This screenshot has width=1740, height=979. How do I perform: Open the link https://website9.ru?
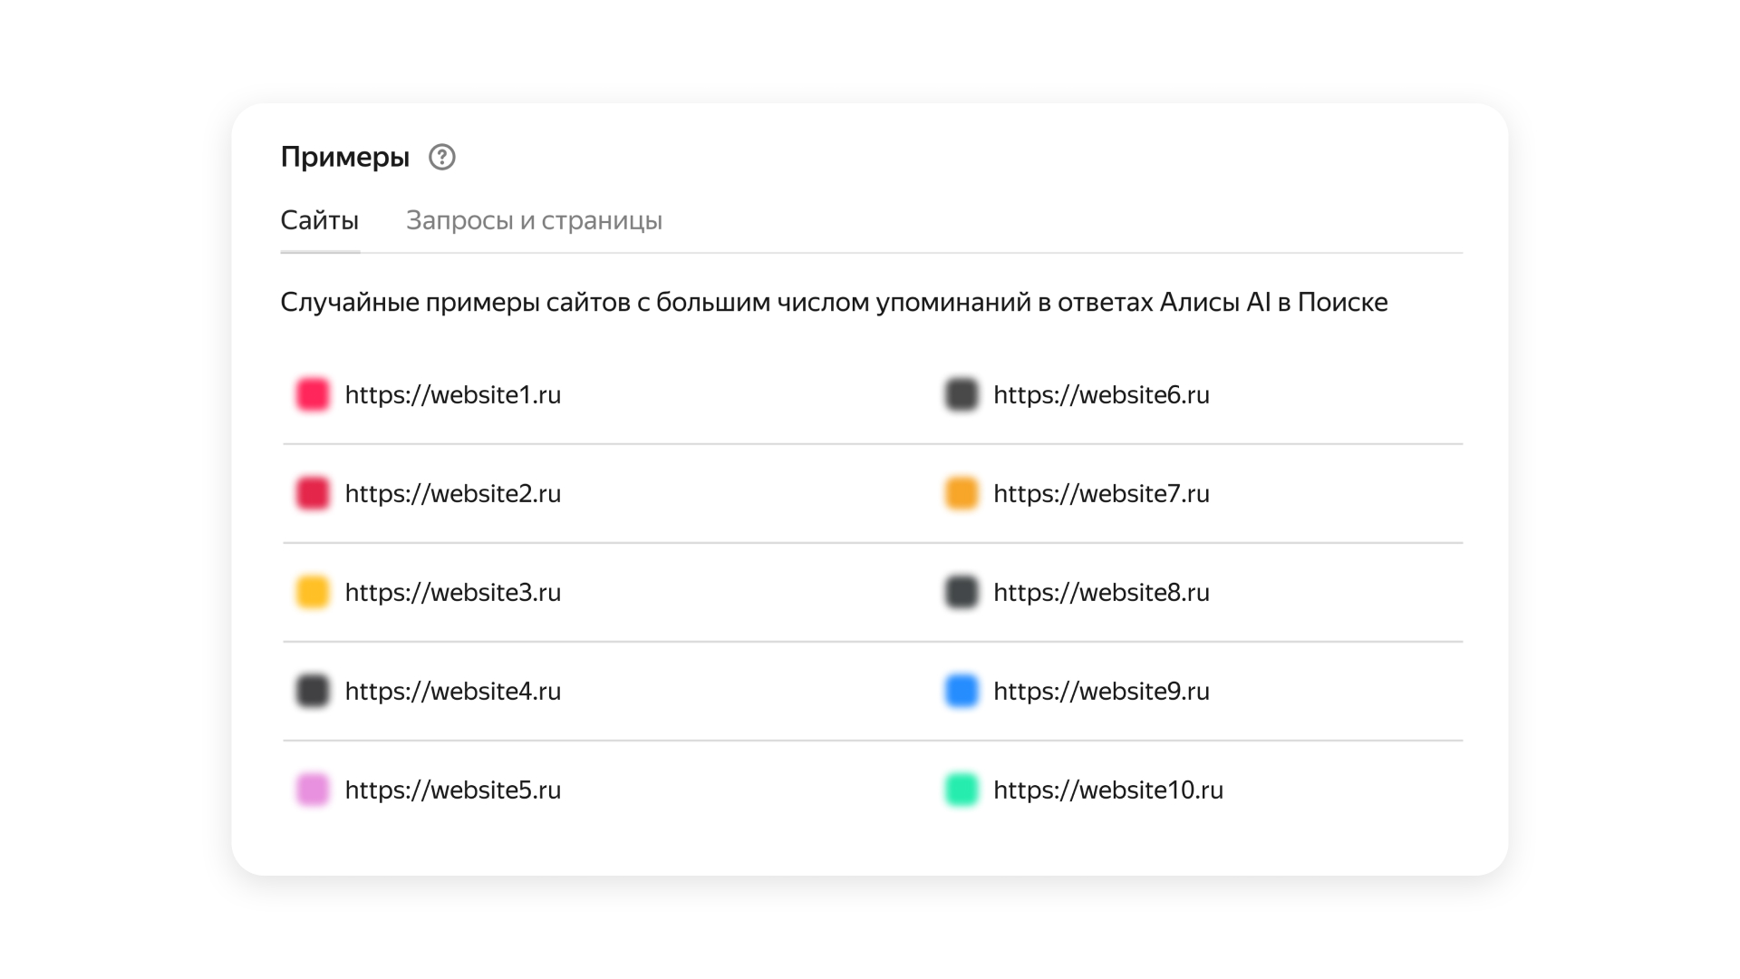[1102, 691]
